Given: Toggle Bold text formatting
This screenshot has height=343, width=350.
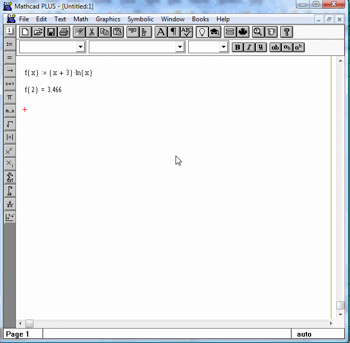Looking at the screenshot, I should (237, 47).
